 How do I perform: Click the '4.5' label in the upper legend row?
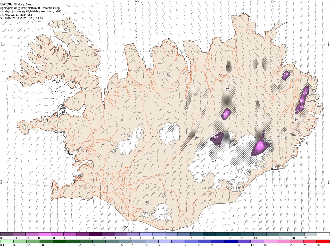[154, 238]
